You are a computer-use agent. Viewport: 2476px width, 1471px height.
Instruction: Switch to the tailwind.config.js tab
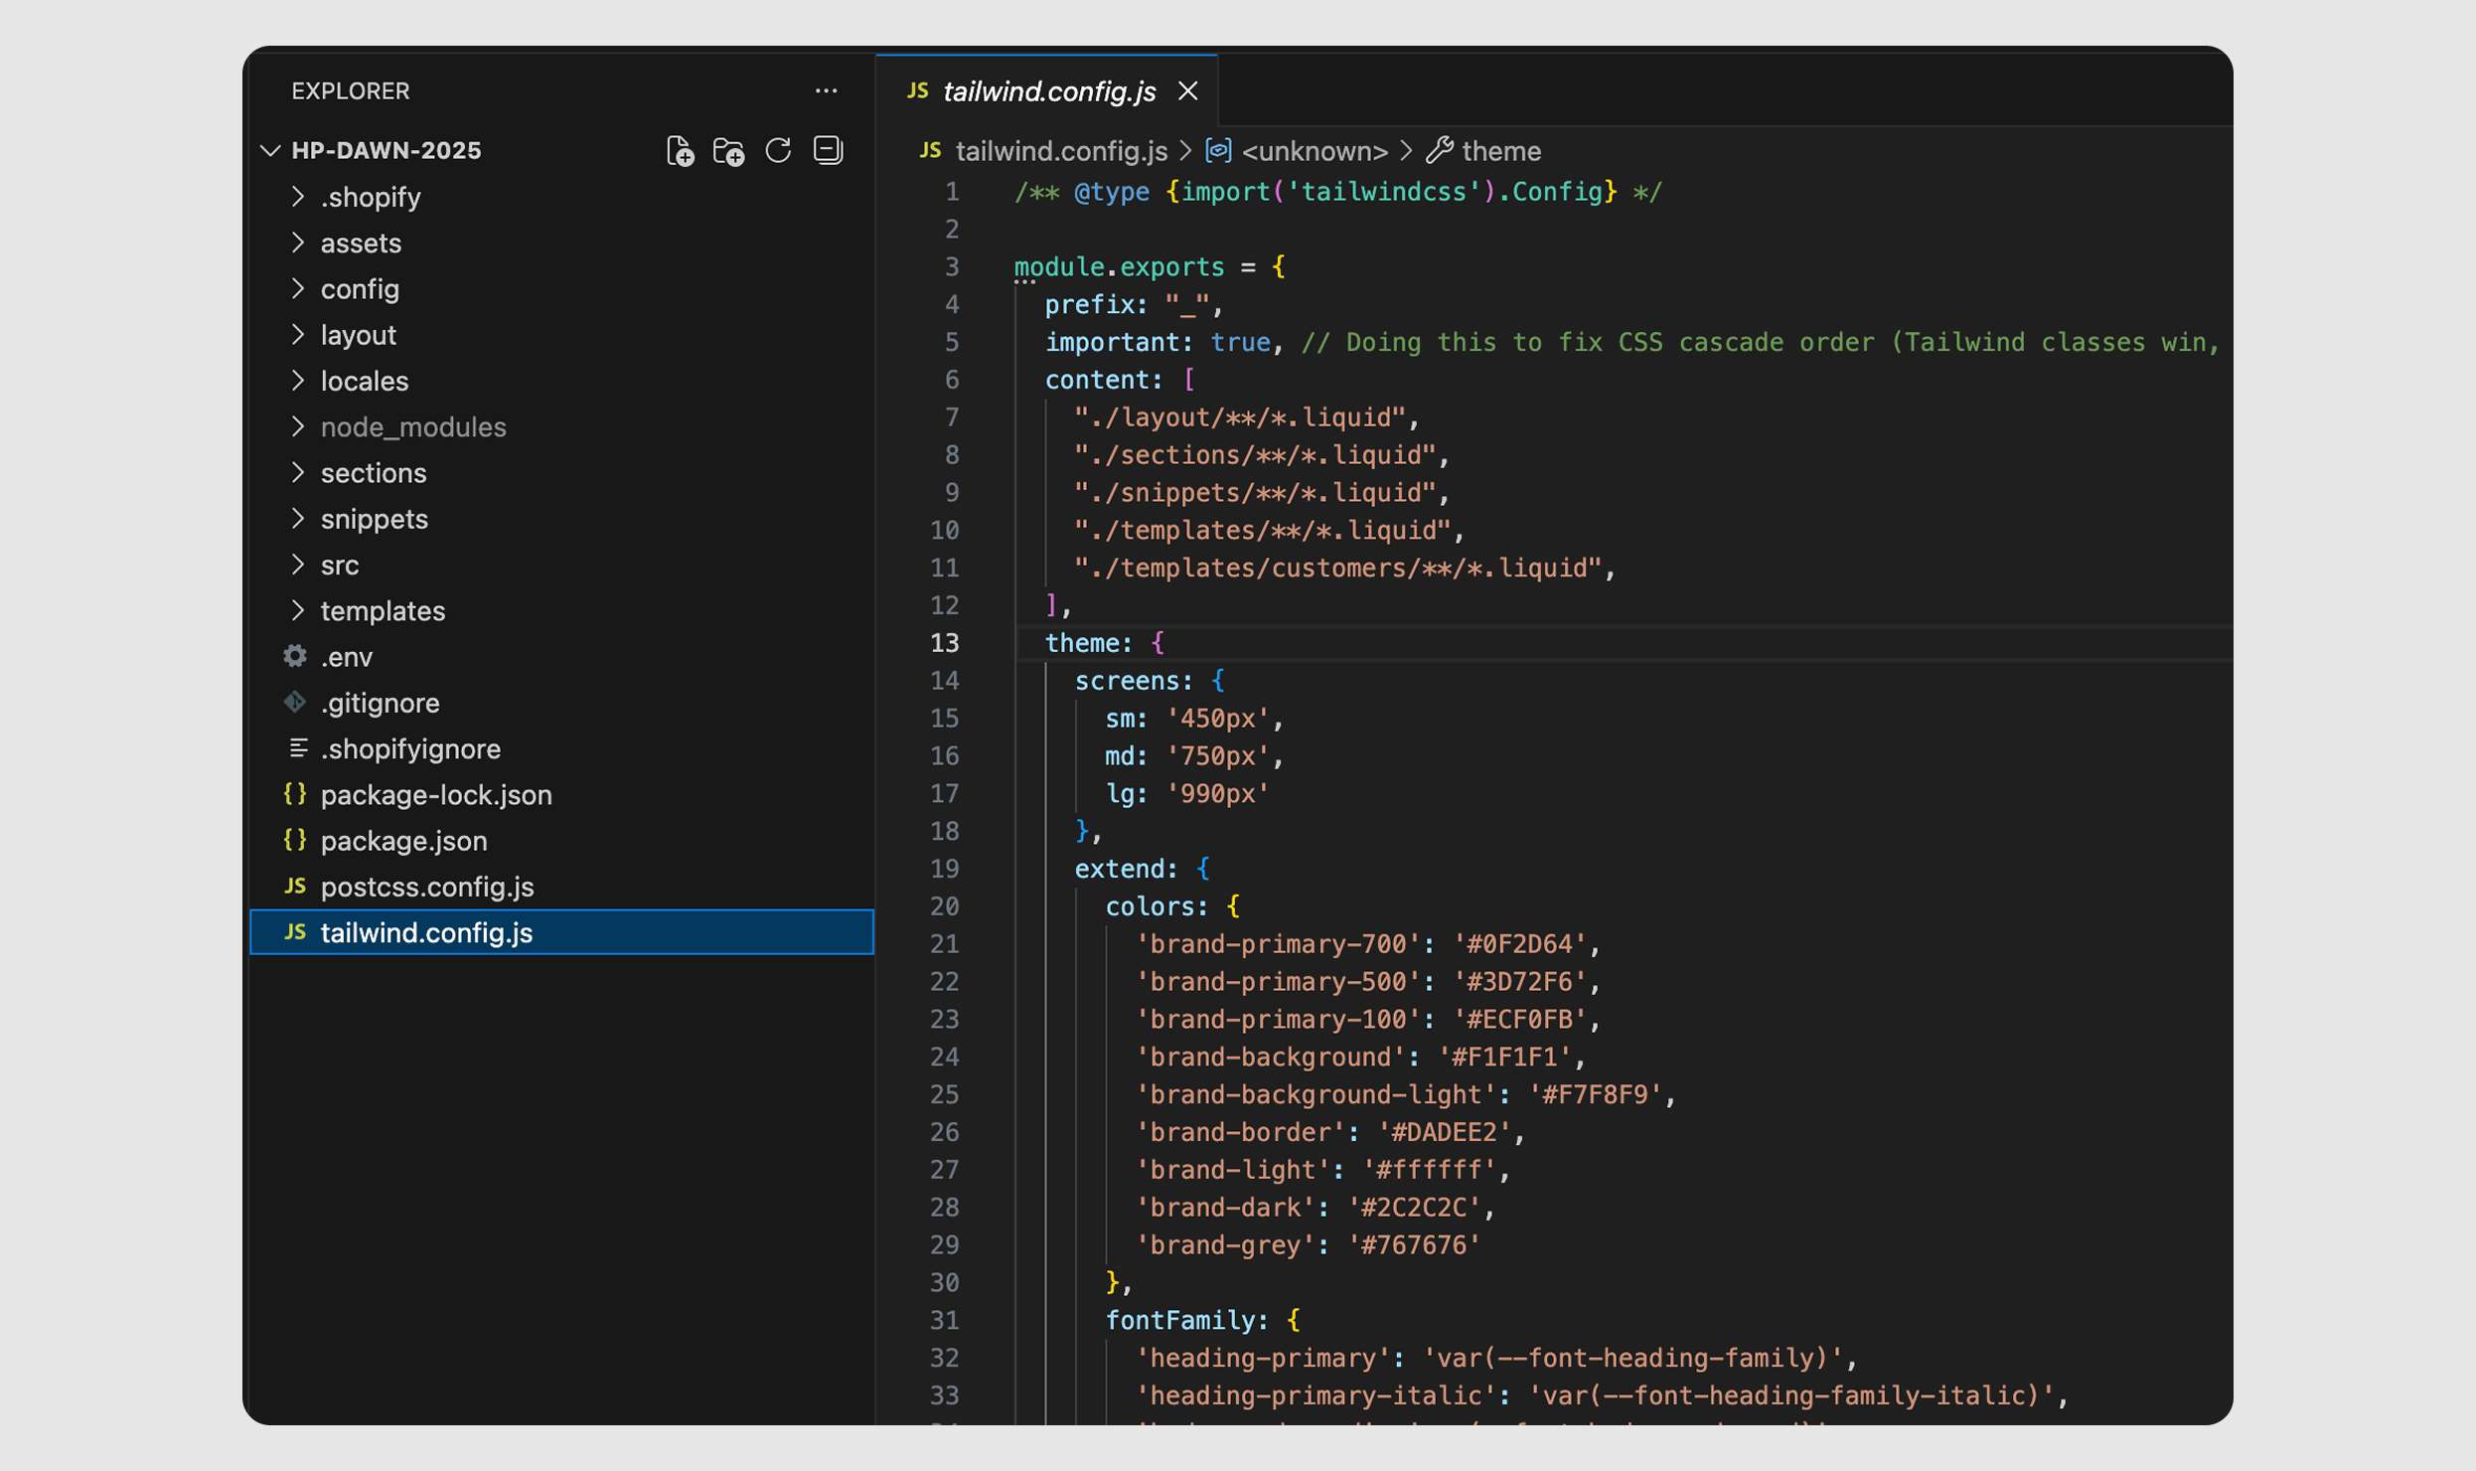(1048, 91)
